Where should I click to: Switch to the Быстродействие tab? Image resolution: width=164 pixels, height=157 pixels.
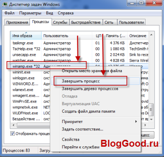pos(86,22)
